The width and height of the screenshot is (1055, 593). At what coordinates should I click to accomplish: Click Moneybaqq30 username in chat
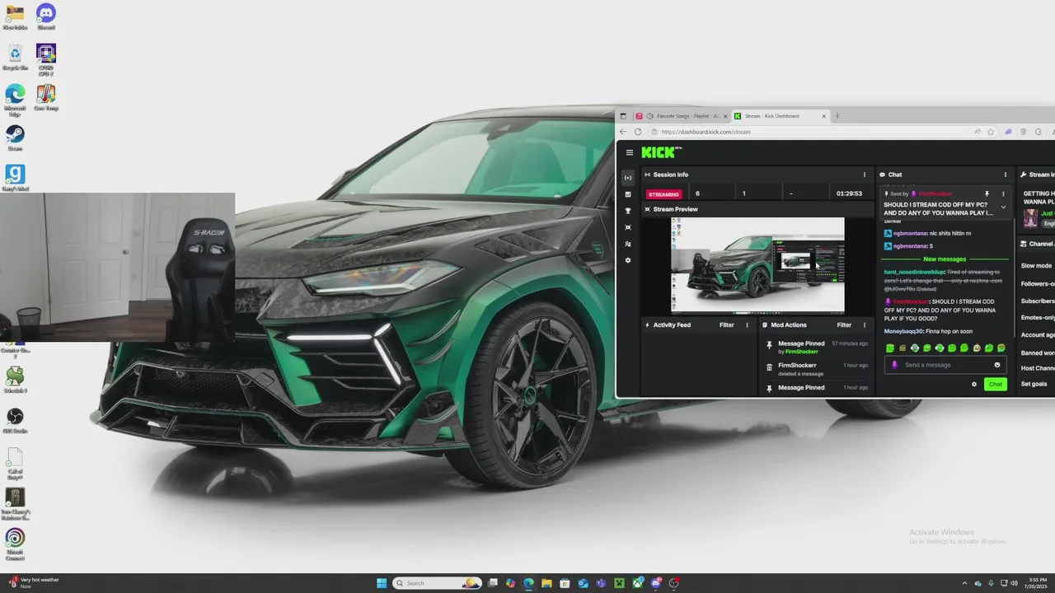pos(904,331)
